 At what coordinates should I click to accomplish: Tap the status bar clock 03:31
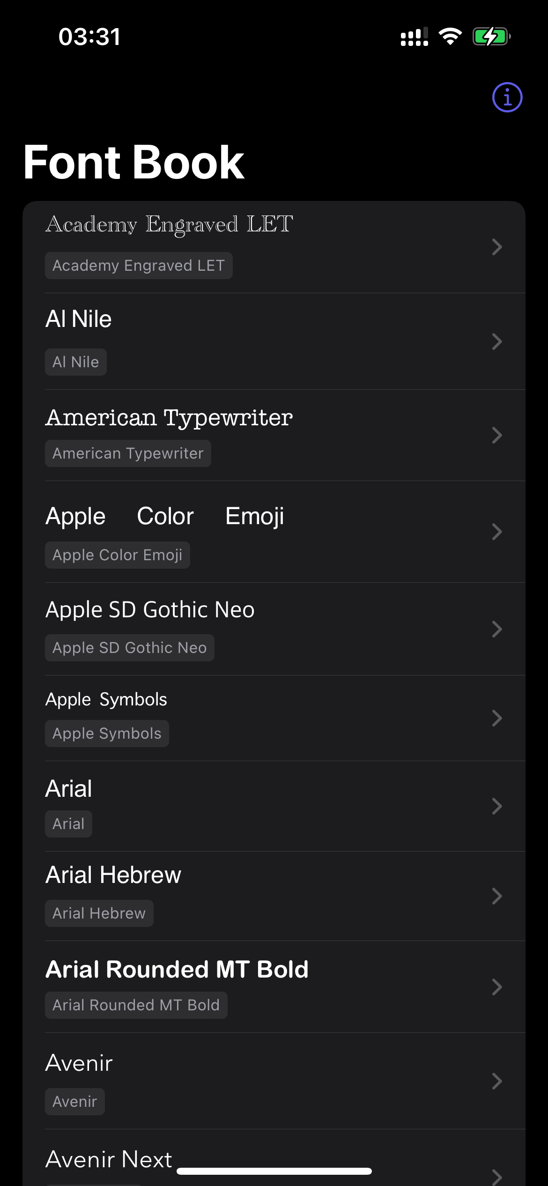(x=89, y=37)
